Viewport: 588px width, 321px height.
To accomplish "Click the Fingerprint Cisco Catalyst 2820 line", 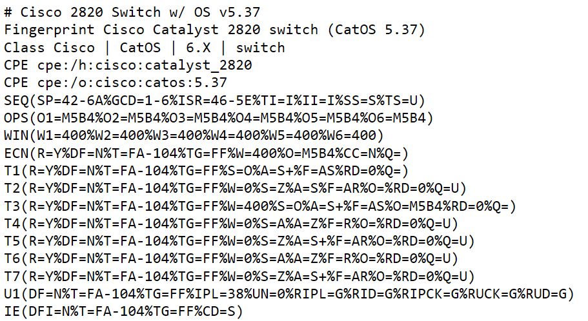I will point(214,30).
